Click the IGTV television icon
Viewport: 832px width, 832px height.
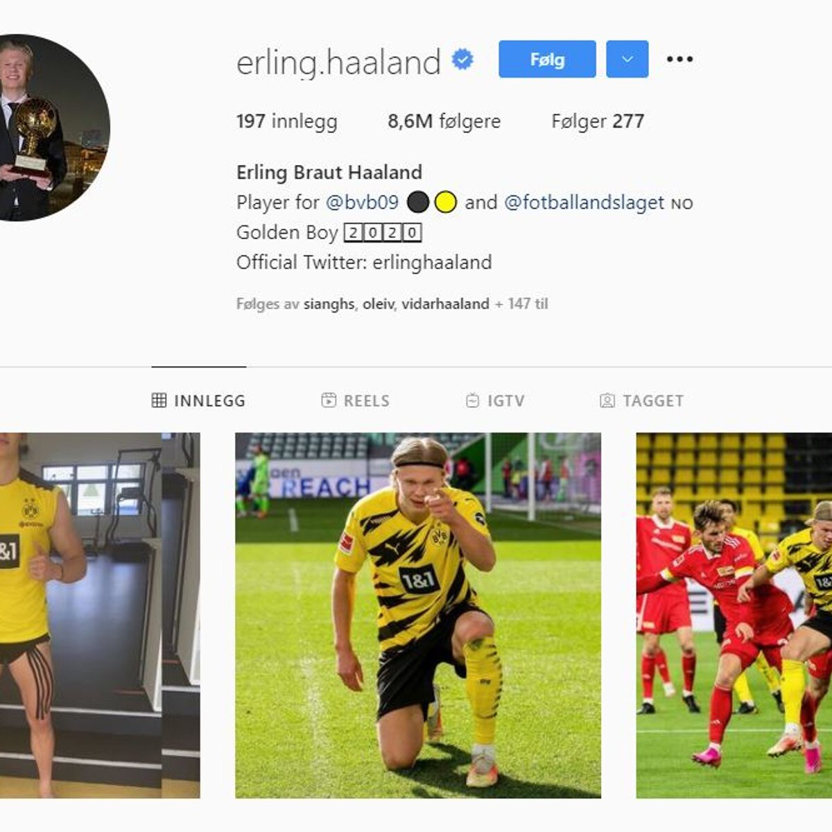472,400
